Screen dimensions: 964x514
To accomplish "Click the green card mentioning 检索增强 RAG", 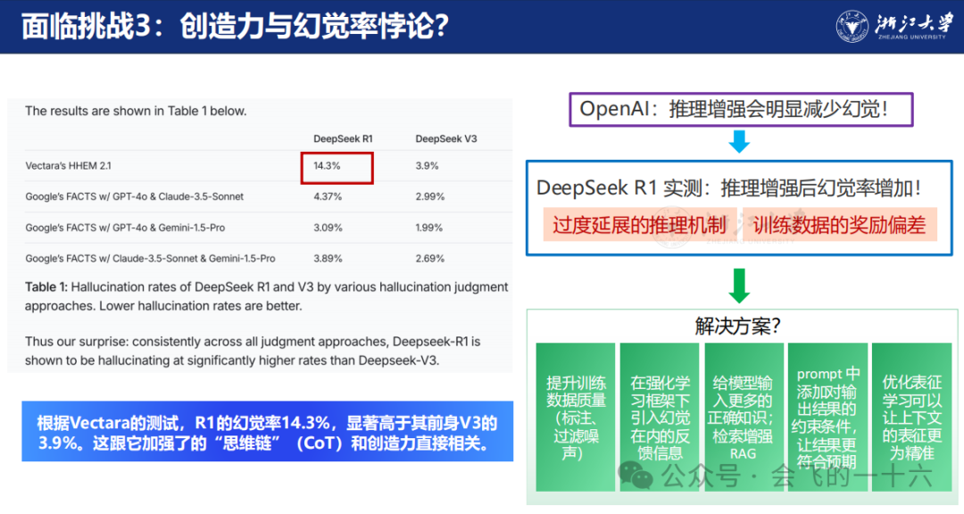I will point(744,417).
